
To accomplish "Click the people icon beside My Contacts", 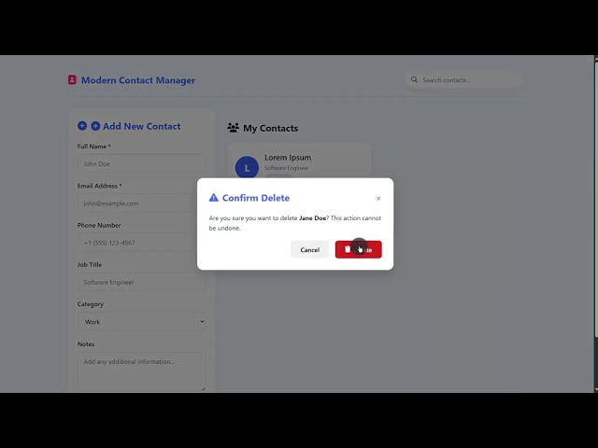I will (x=233, y=128).
